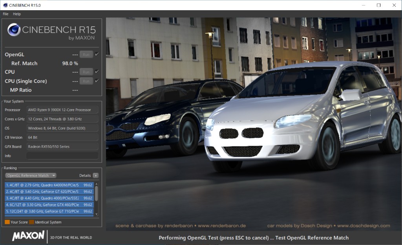Maximize the Cinebench window

[378, 5]
